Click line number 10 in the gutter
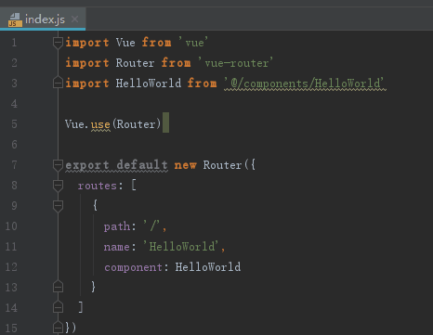Screen dimensions: 433x335 pyautogui.click(x=11, y=226)
